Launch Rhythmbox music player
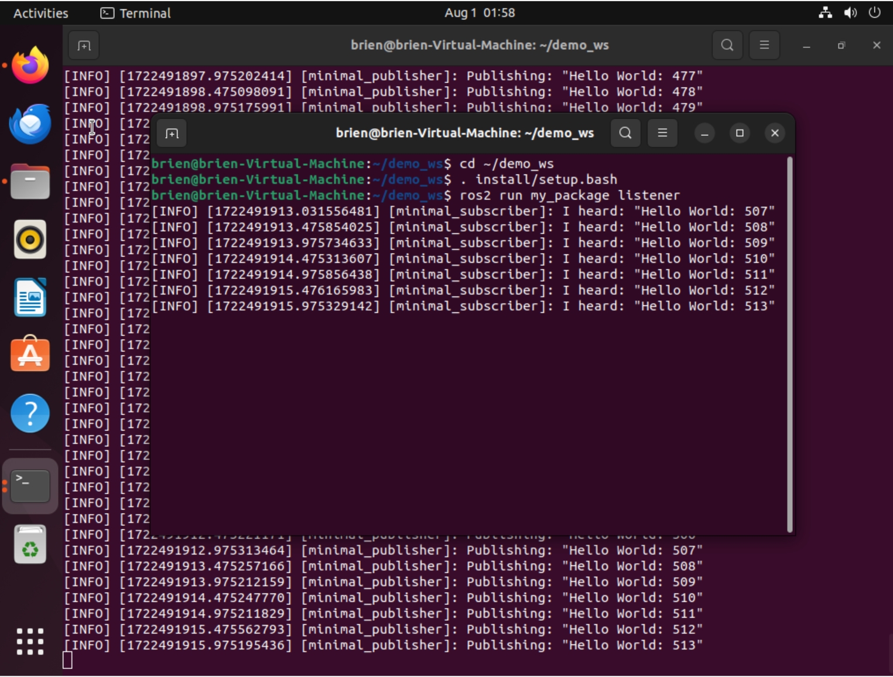 tap(30, 240)
